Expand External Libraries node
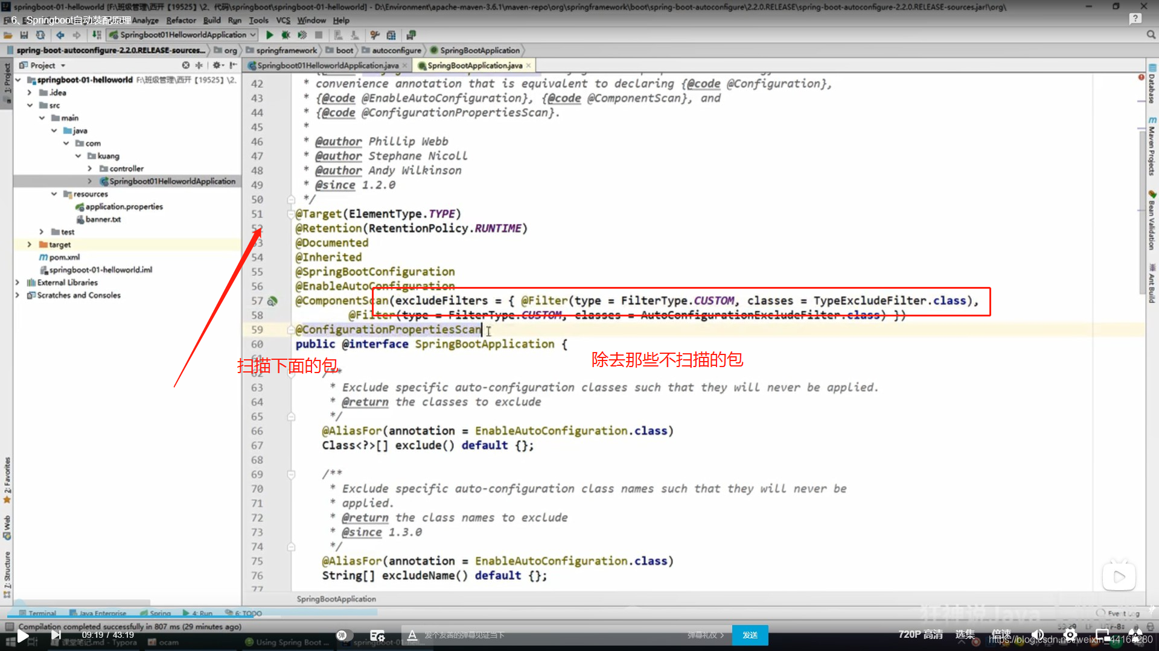1159x651 pixels. click(17, 283)
